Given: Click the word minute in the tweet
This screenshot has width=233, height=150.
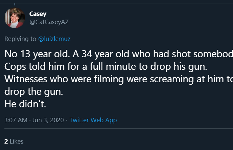Looking at the screenshot, I should point(121,66).
